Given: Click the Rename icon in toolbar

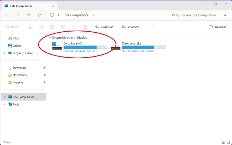Looking at the screenshot, I should coord(63,27).
